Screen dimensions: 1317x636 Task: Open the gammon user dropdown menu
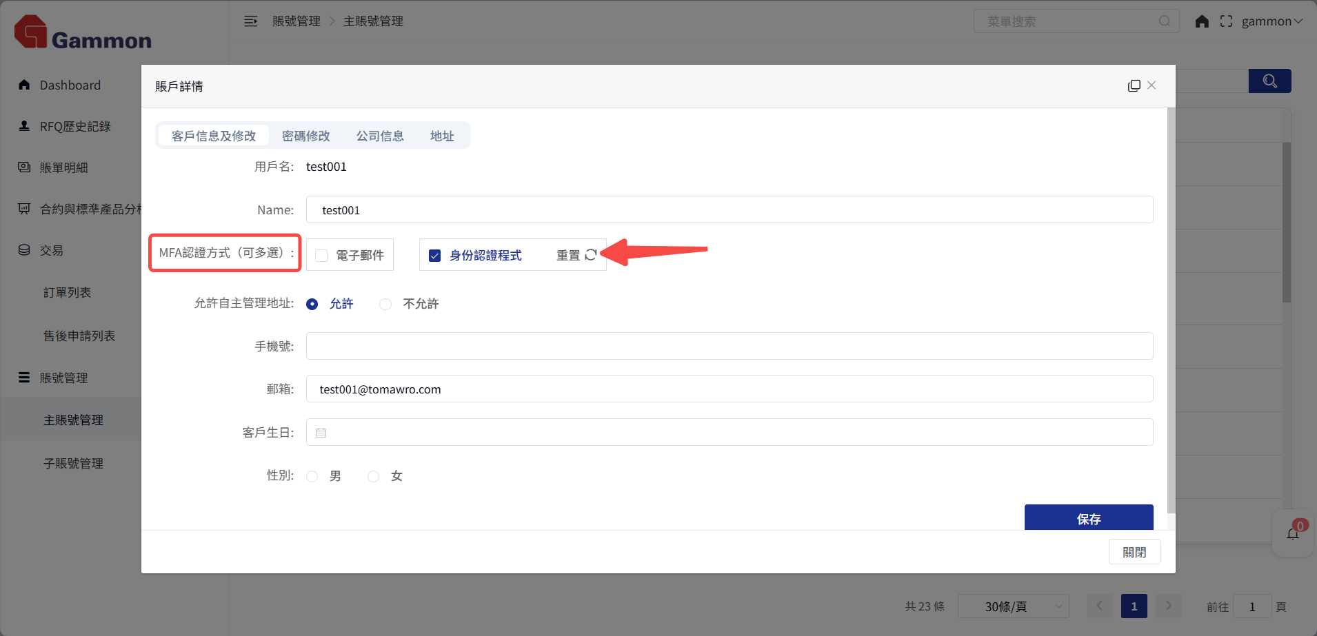click(1271, 21)
